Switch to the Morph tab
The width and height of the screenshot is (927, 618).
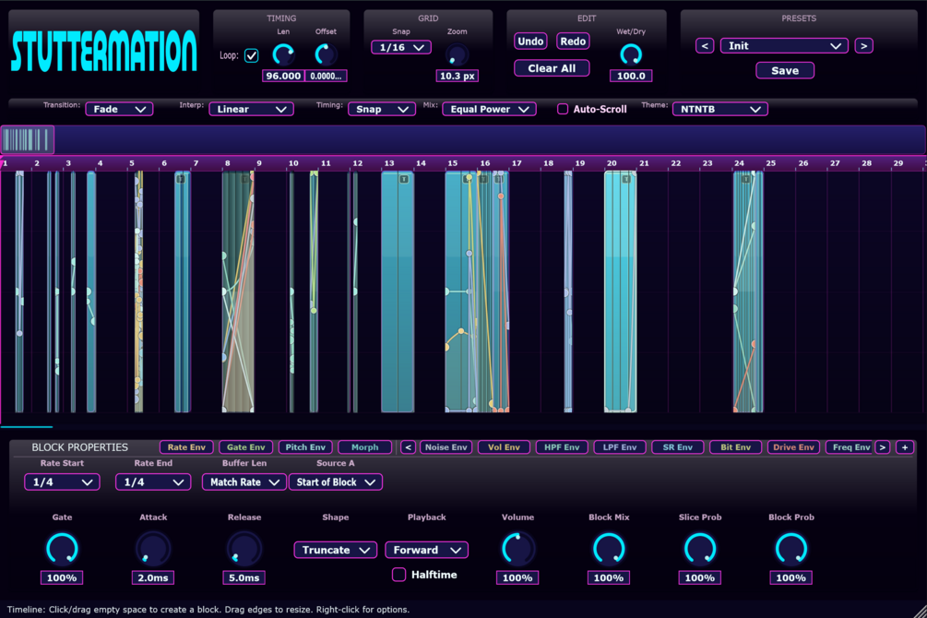[364, 447]
